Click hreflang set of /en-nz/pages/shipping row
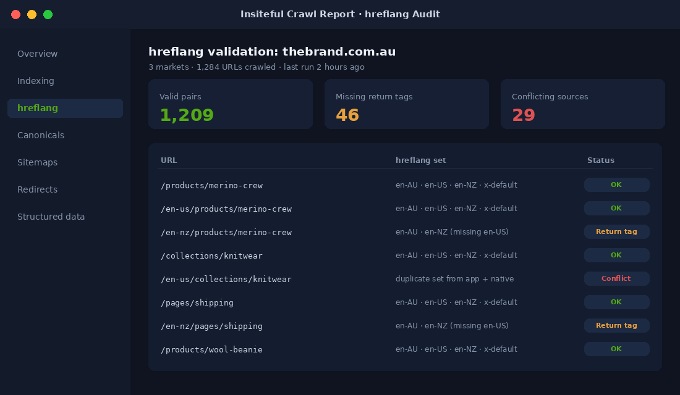 point(452,326)
